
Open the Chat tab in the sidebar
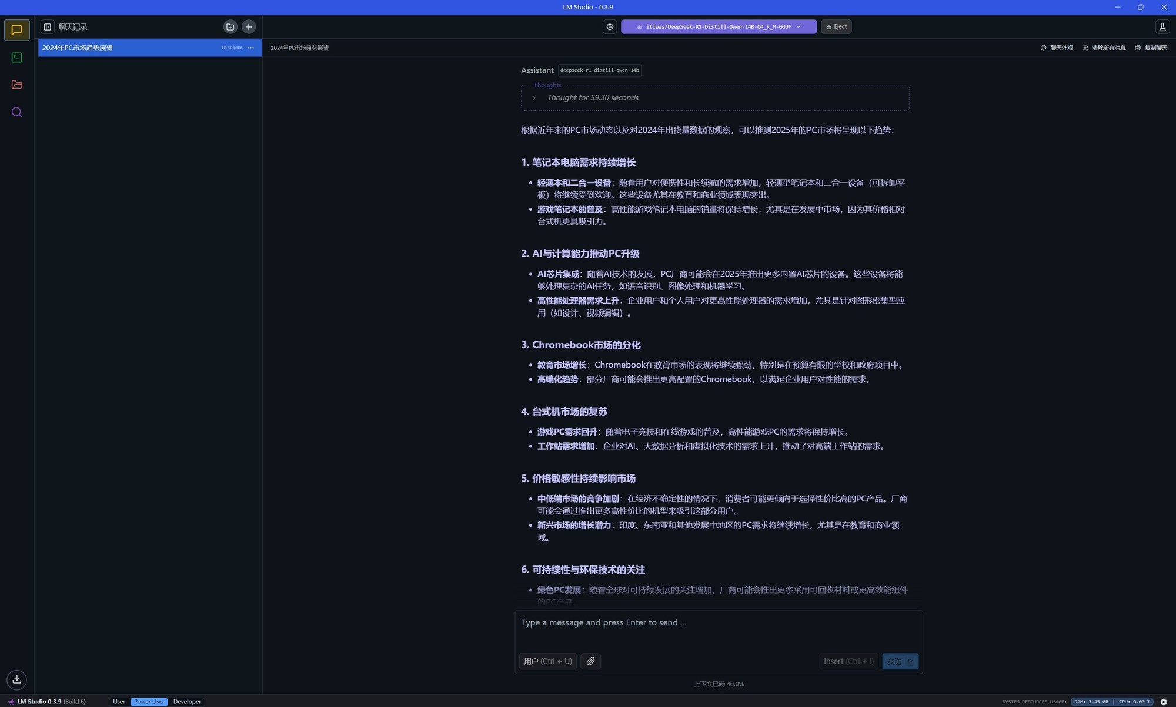point(16,30)
